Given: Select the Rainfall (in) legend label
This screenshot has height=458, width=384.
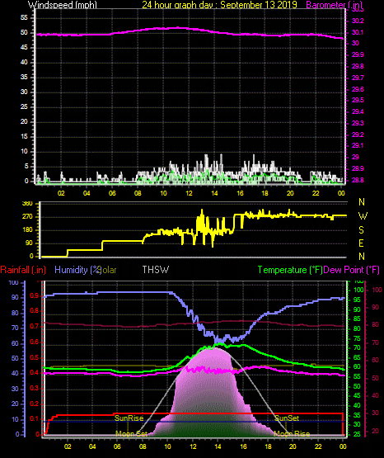Looking at the screenshot, I should (x=23, y=270).
